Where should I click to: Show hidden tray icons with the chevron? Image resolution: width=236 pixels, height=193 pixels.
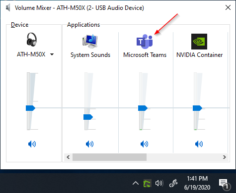tap(136, 183)
